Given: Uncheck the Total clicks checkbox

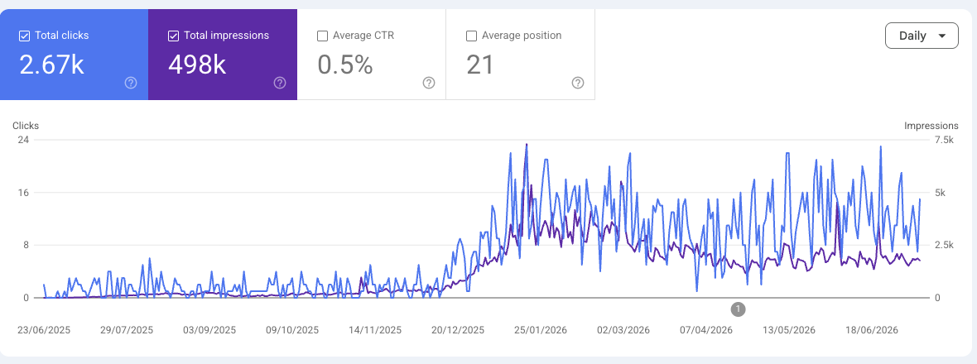Looking at the screenshot, I should point(25,36).
